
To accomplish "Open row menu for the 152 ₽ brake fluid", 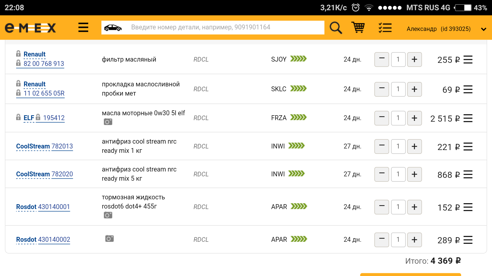I will tap(468, 207).
